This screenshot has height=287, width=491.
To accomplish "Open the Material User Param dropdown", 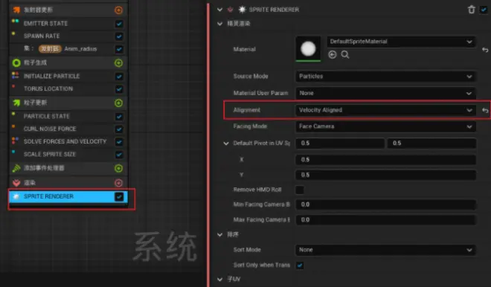I will [x=385, y=93].
